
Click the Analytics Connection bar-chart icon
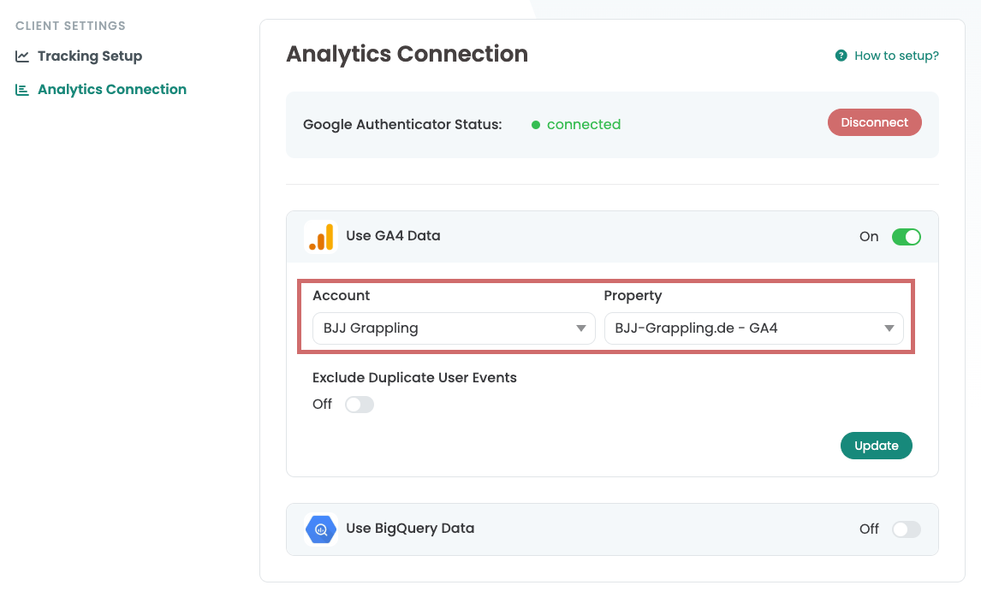22,90
